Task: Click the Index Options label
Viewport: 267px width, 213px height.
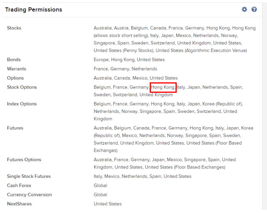Action: [x=22, y=104]
